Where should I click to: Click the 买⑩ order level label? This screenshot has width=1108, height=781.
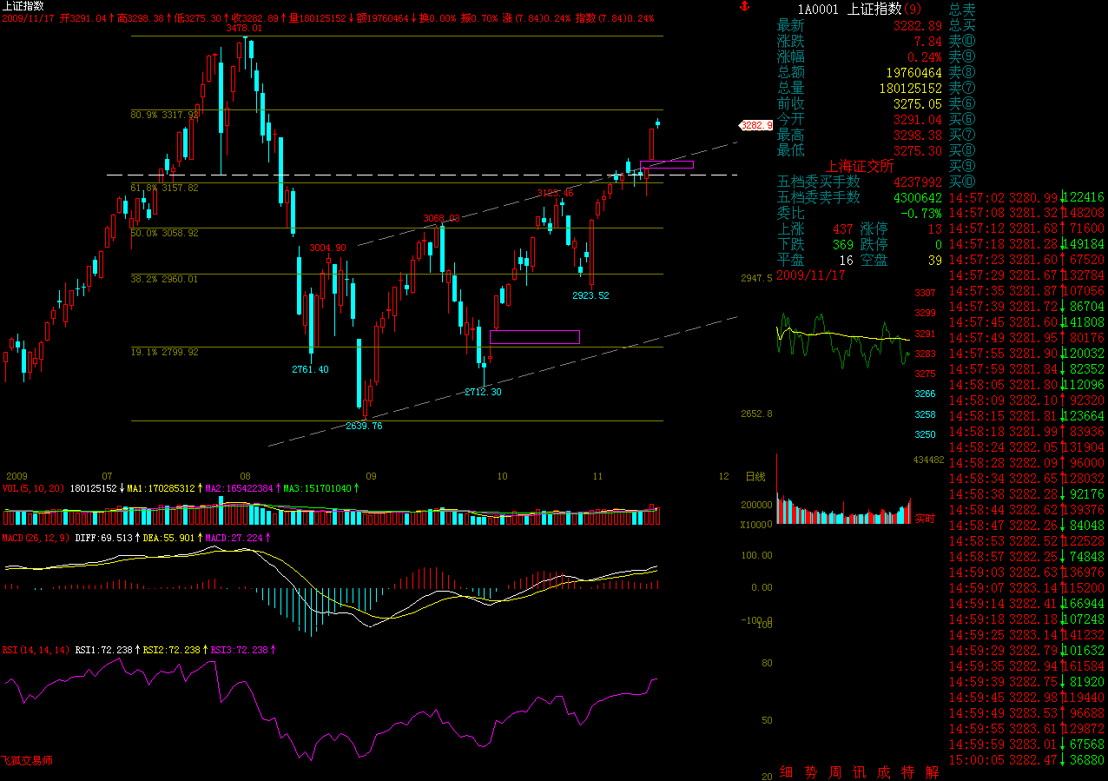click(962, 182)
